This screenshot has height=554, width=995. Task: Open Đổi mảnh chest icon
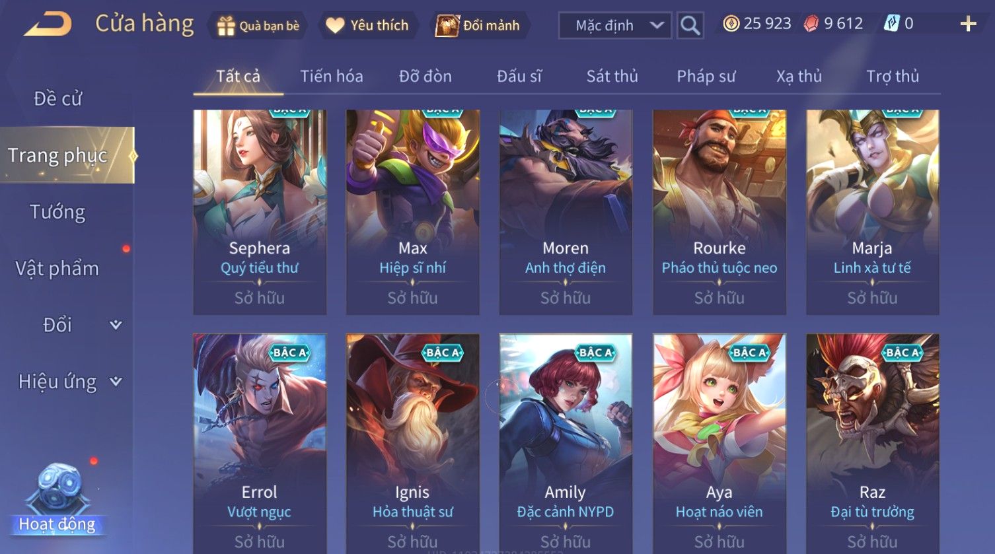(x=447, y=26)
